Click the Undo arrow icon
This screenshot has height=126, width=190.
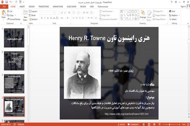pyautogui.click(x=11, y=2)
